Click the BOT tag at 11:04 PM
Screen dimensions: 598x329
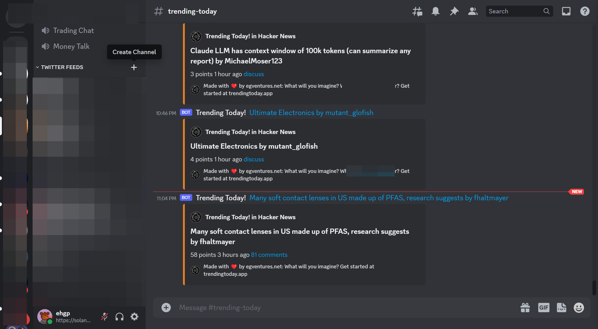186,197
